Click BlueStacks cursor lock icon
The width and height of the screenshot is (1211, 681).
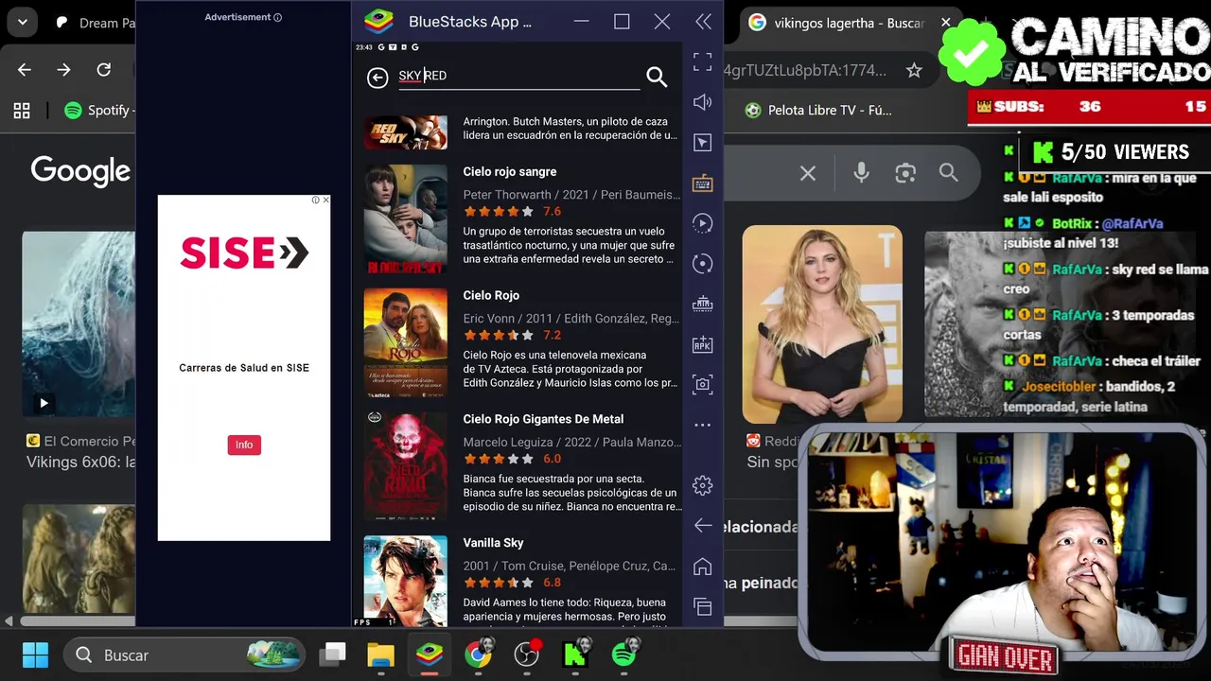click(x=702, y=143)
